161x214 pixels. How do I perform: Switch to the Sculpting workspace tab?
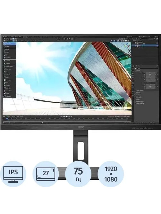pos(35,37)
